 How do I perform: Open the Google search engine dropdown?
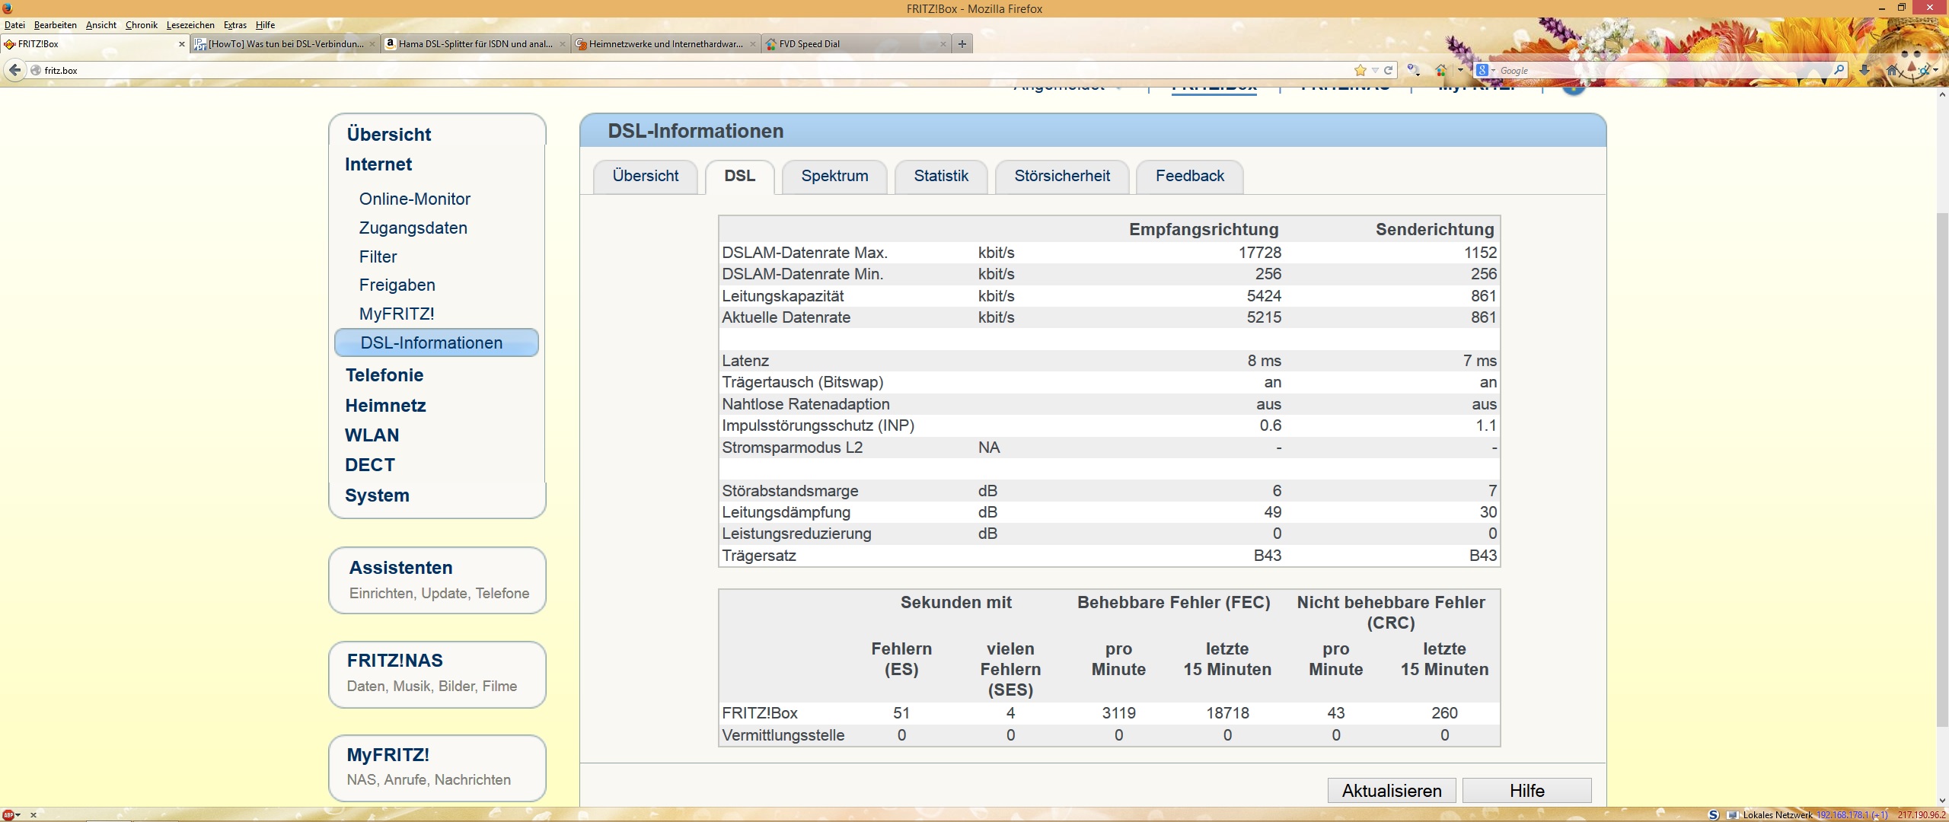pyautogui.click(x=1485, y=70)
